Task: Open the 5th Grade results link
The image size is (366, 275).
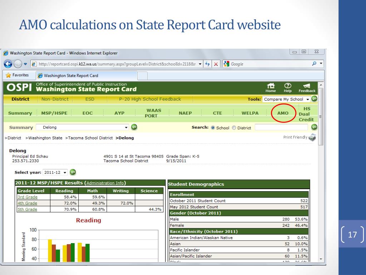Action: pyautogui.click(x=27, y=209)
